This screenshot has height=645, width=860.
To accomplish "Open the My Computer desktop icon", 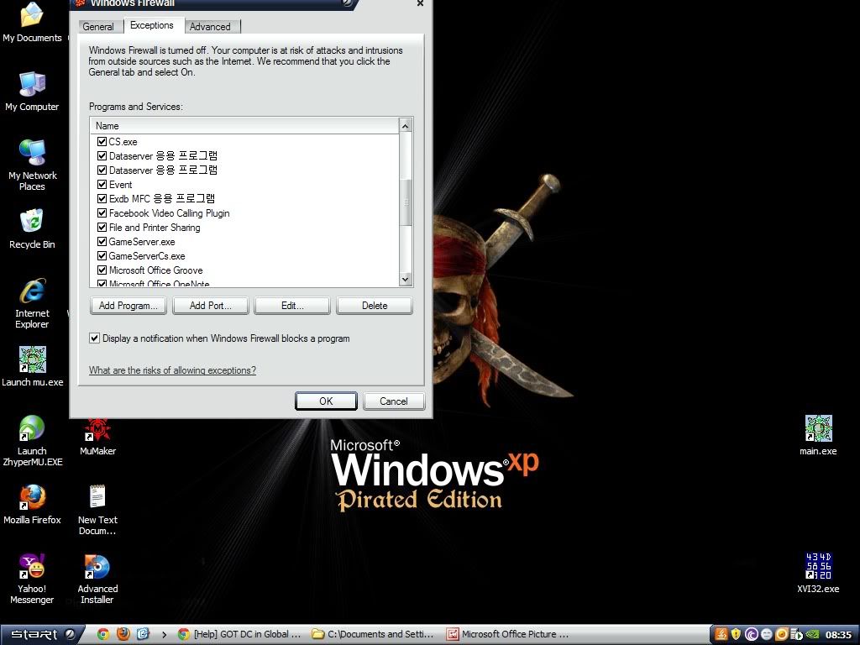I will point(32,85).
